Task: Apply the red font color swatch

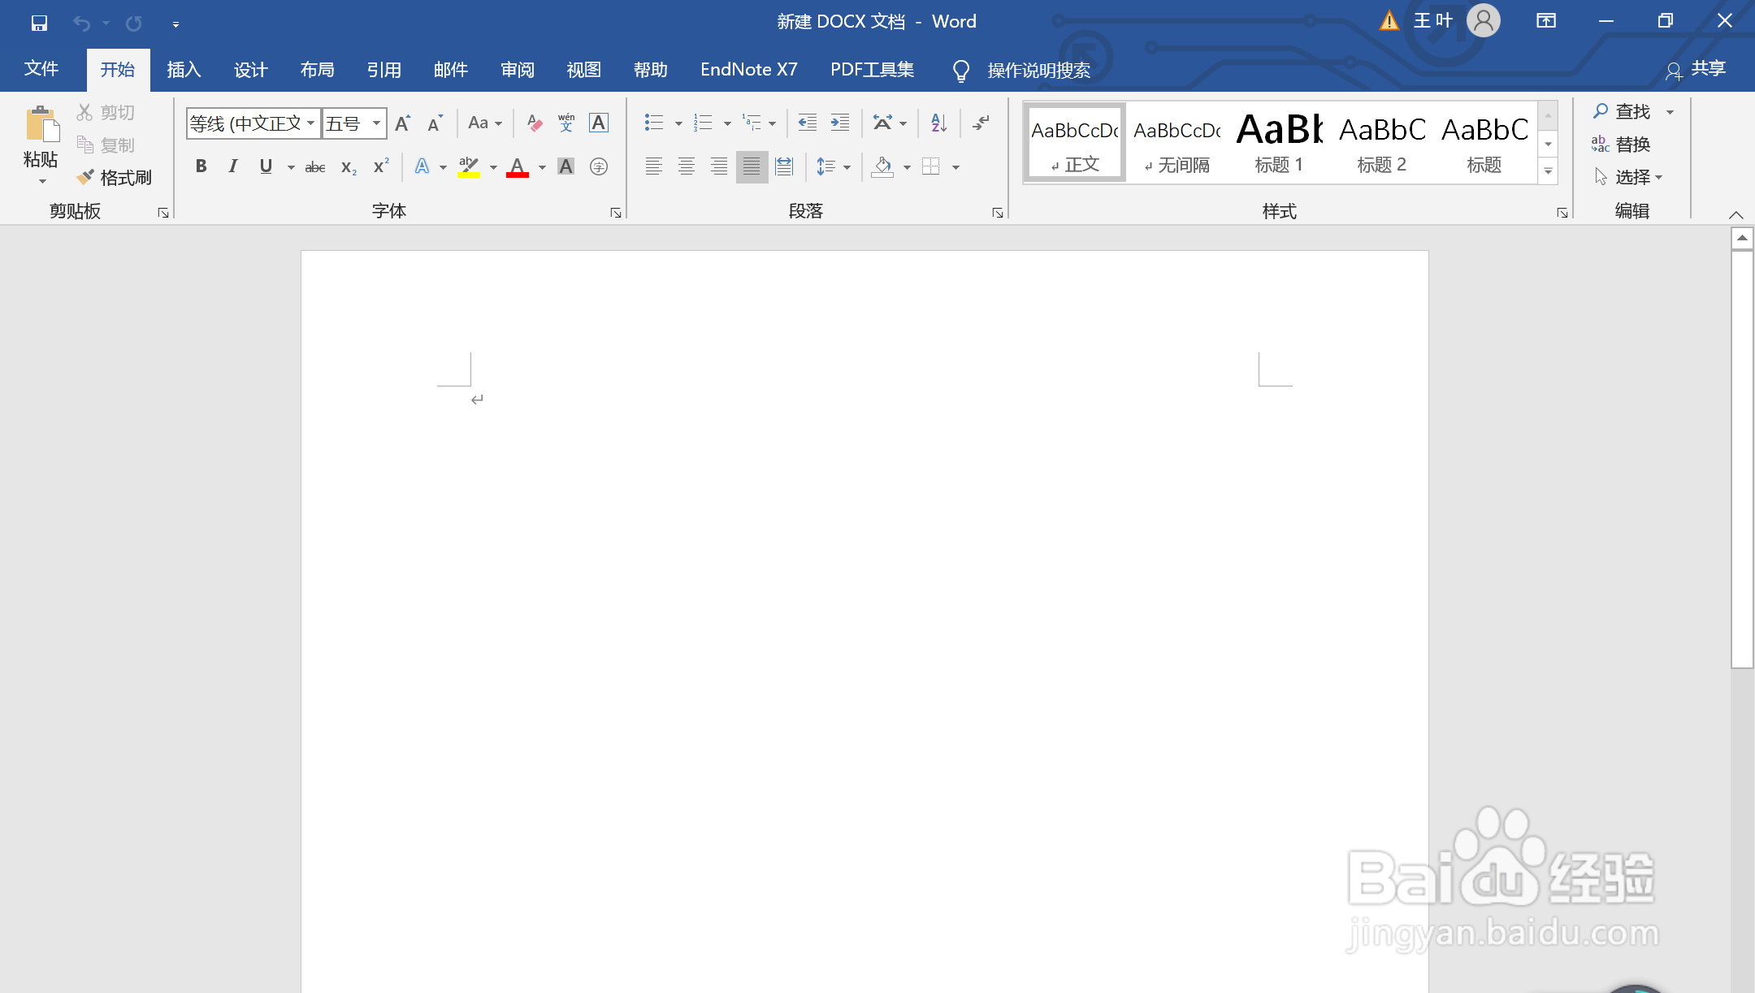Action: coord(518,168)
